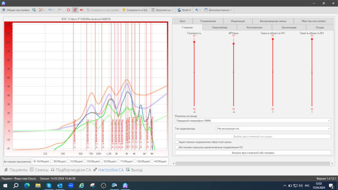Open Сеансы section at bottom
This screenshot has width=338, height=190.
39,170
